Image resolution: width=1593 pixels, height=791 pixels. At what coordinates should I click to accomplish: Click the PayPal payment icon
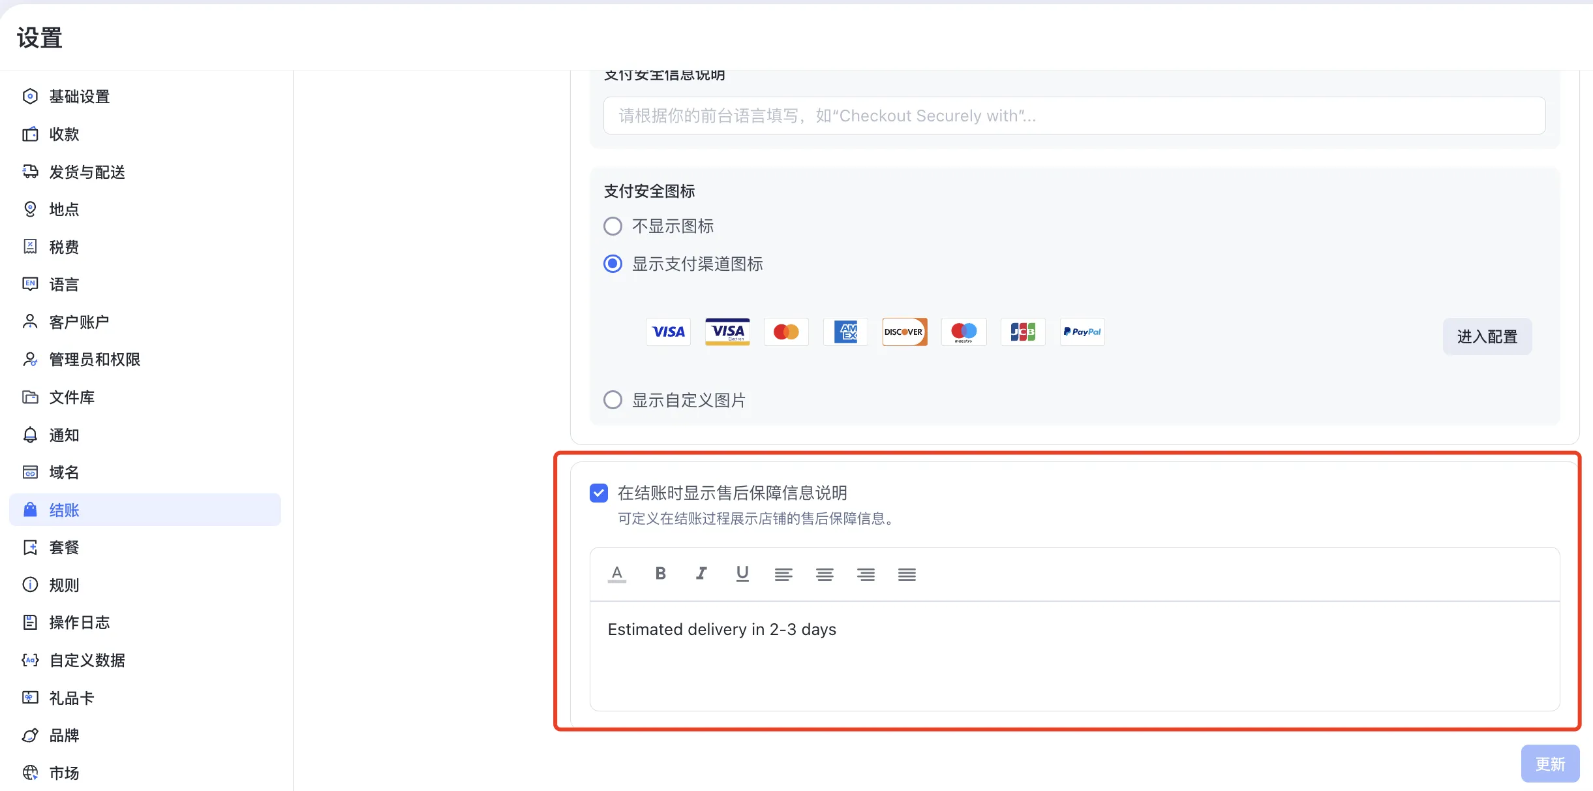1082,332
